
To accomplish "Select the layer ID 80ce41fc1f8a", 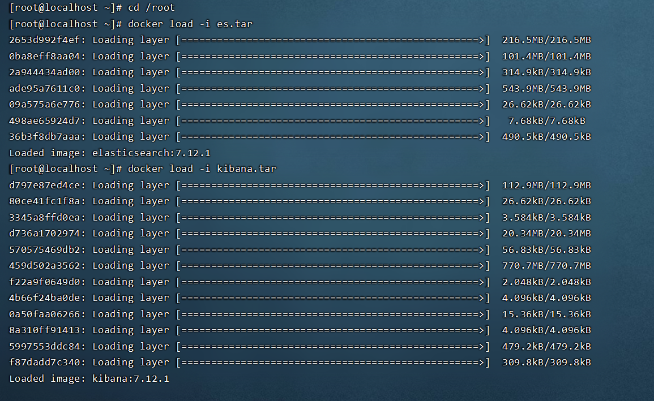I will [44, 201].
